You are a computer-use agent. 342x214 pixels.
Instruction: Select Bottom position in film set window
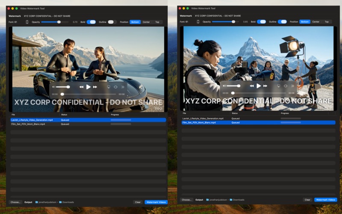[x=305, y=22]
